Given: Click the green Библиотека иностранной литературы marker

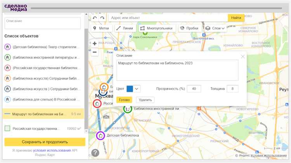Looking at the screenshot, I should pos(127,109).
